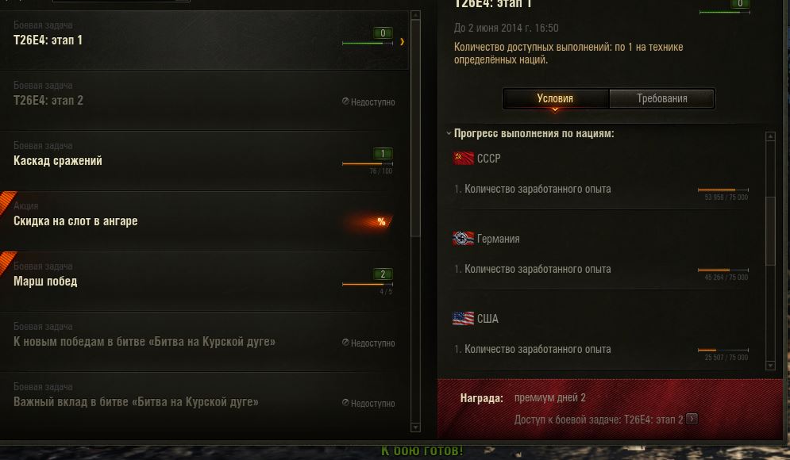Click the Germany flag icon

pos(463,238)
